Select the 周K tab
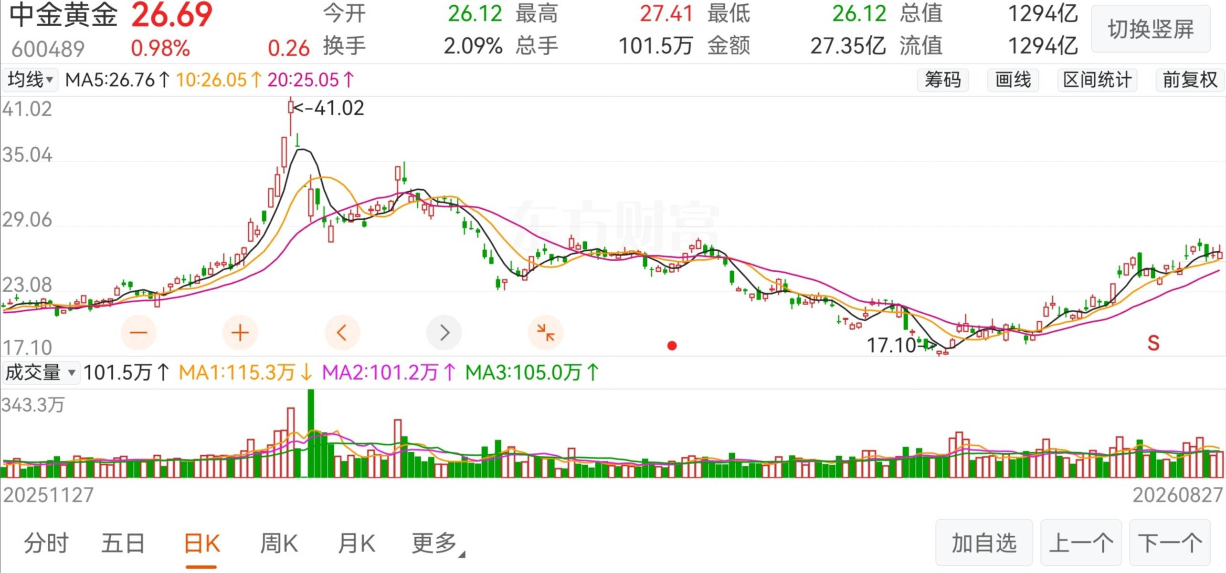 (x=279, y=543)
